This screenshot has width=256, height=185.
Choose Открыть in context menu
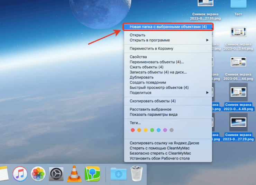coord(168,35)
